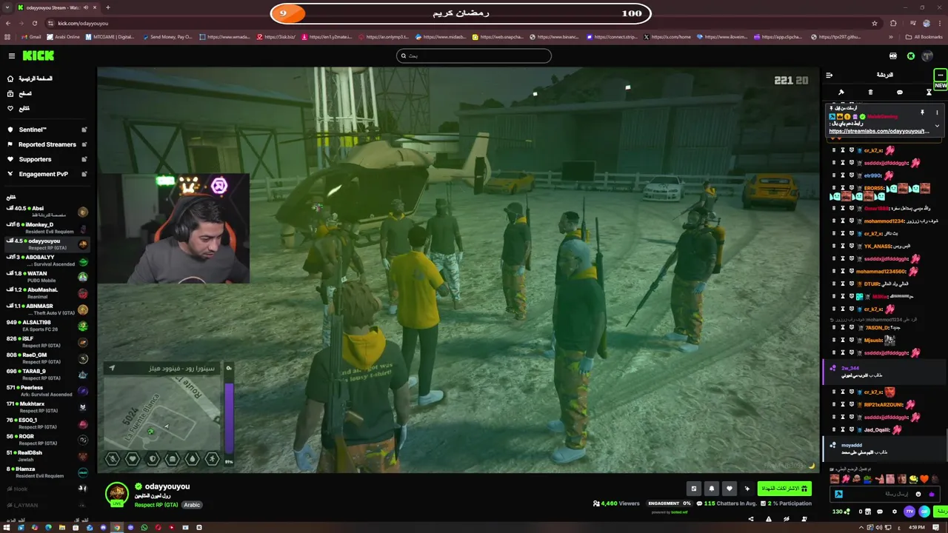Click the RaeD_GM channel avatar
948x533 pixels.
pyautogui.click(x=83, y=358)
